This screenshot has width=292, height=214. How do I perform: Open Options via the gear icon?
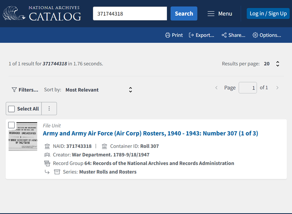click(255, 35)
